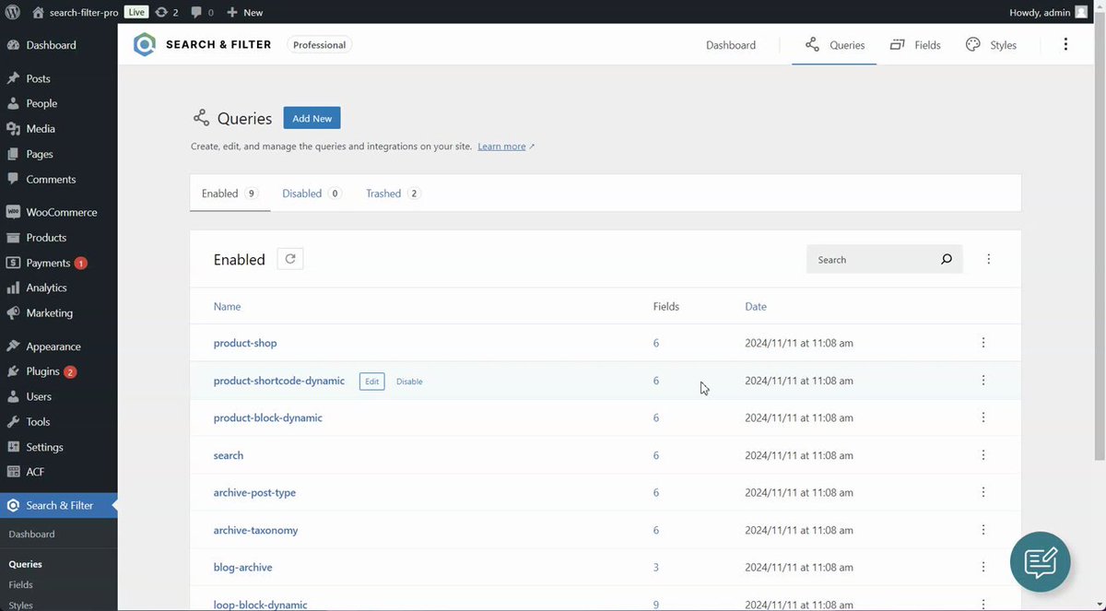
Task: Open the Fields tab in header
Action: click(x=915, y=44)
